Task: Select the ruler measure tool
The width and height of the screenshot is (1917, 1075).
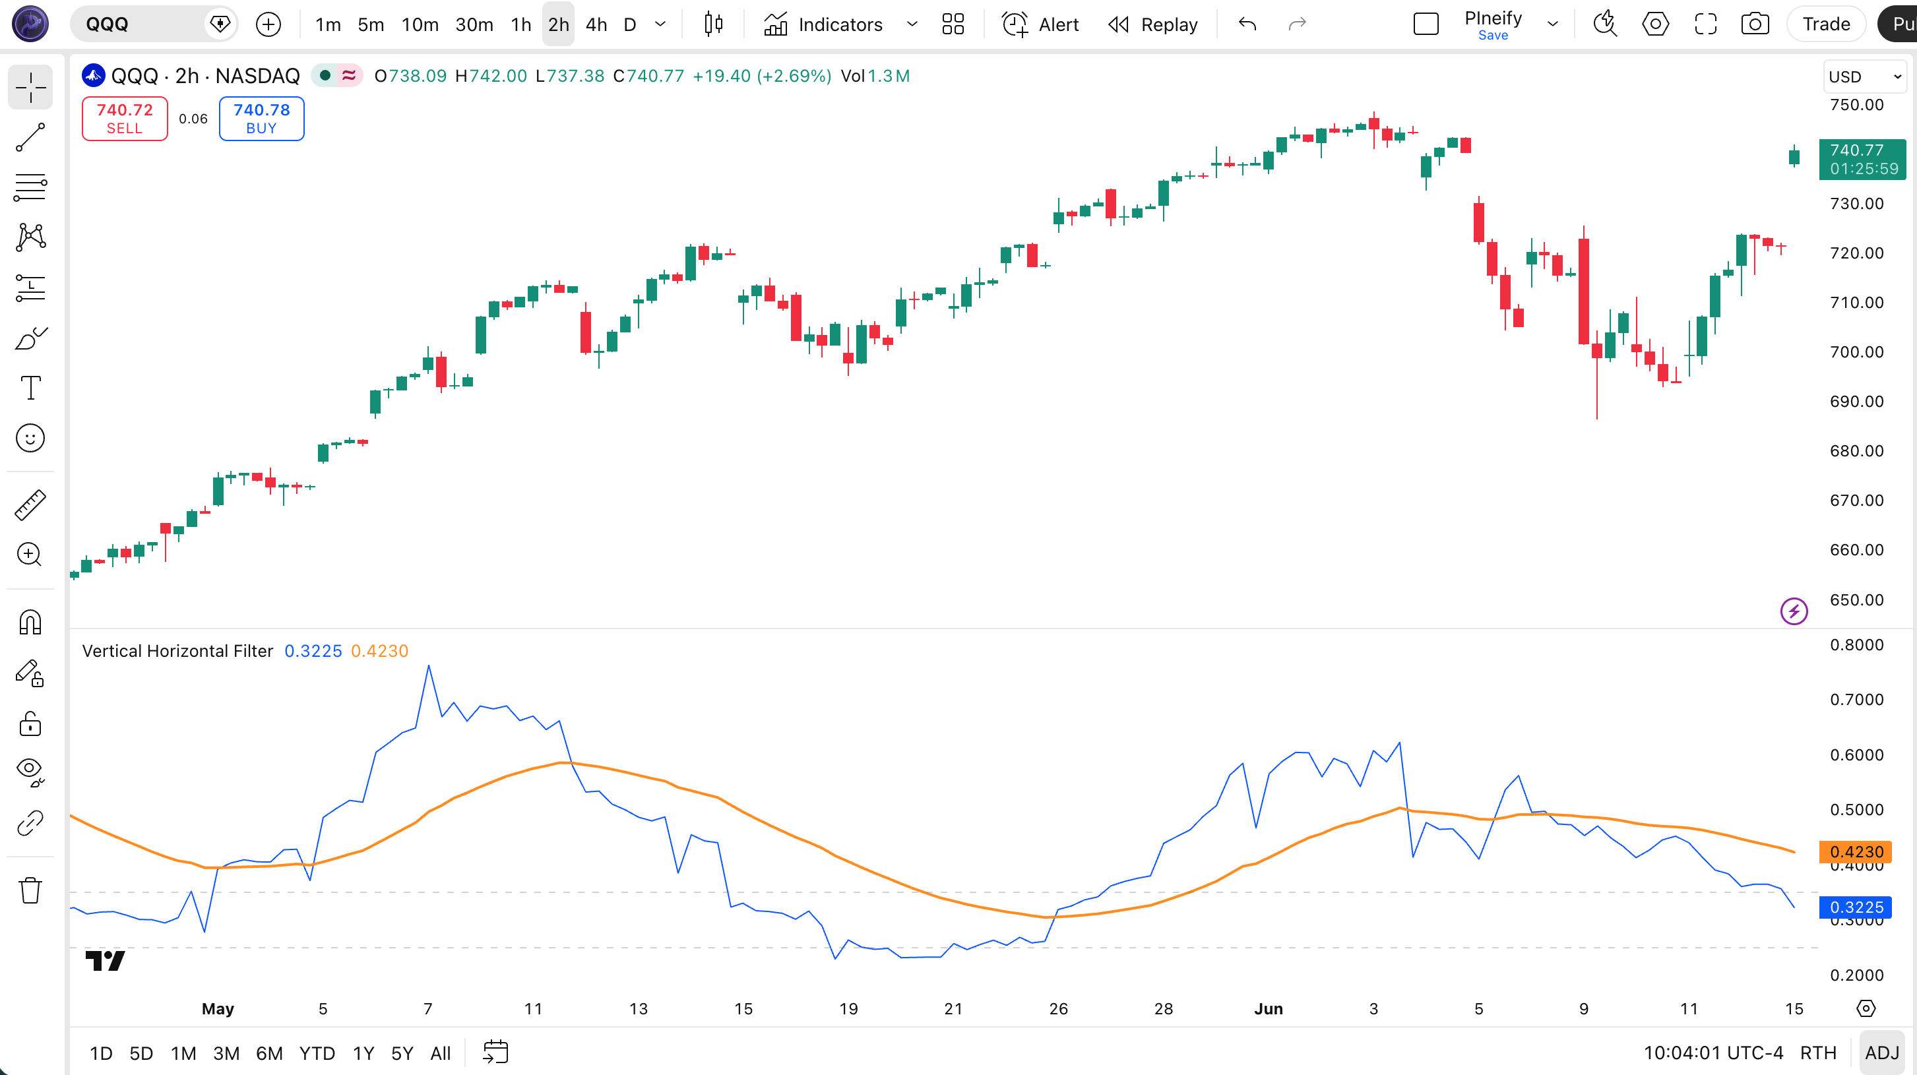Action: (30, 505)
